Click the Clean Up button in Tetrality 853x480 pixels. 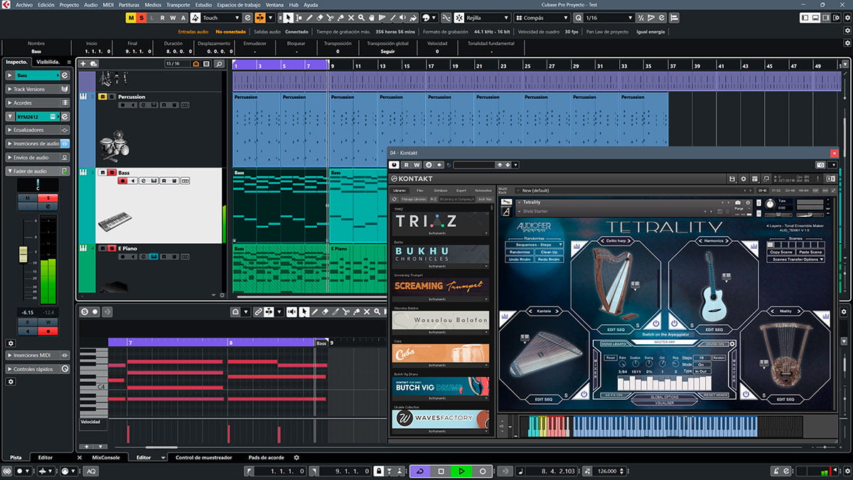coord(549,252)
